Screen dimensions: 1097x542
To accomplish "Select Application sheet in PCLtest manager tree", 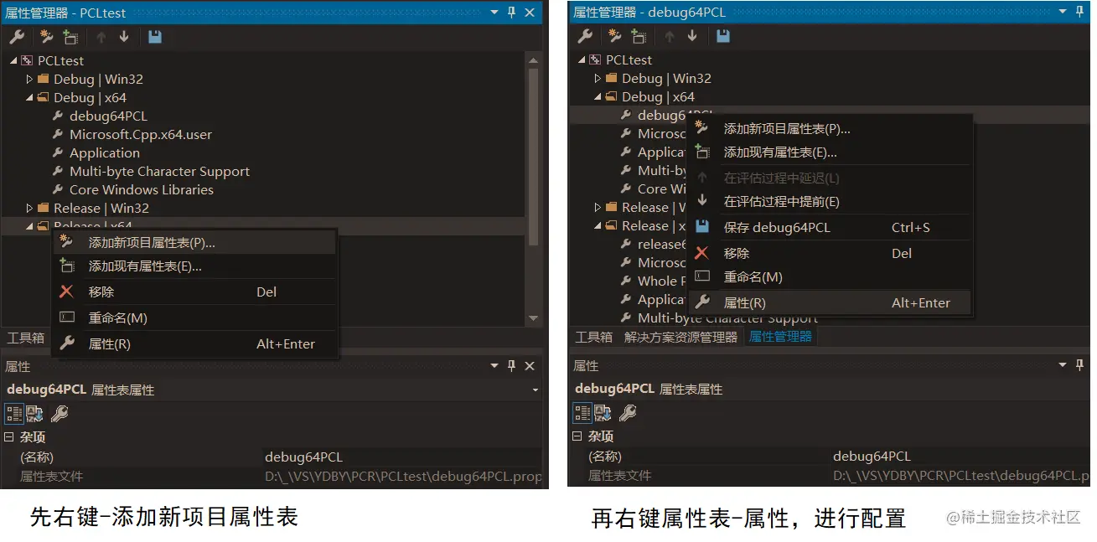I will pos(105,152).
